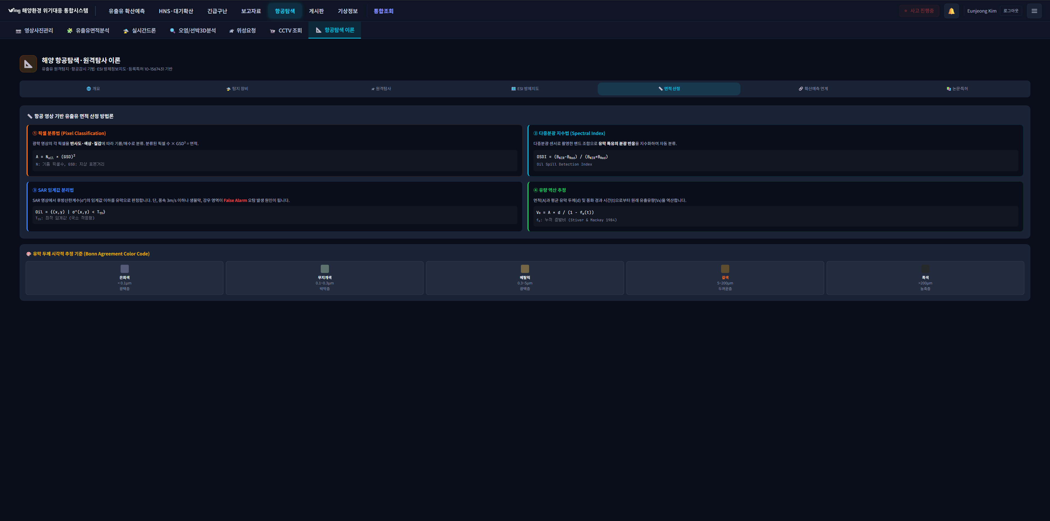
Task: Open the 유출유 확산예측 menu
Action: [x=126, y=11]
